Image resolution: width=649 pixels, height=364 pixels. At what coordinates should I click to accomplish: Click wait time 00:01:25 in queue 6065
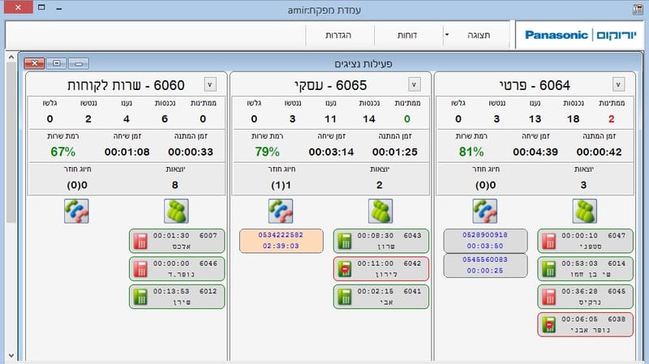tap(395, 152)
